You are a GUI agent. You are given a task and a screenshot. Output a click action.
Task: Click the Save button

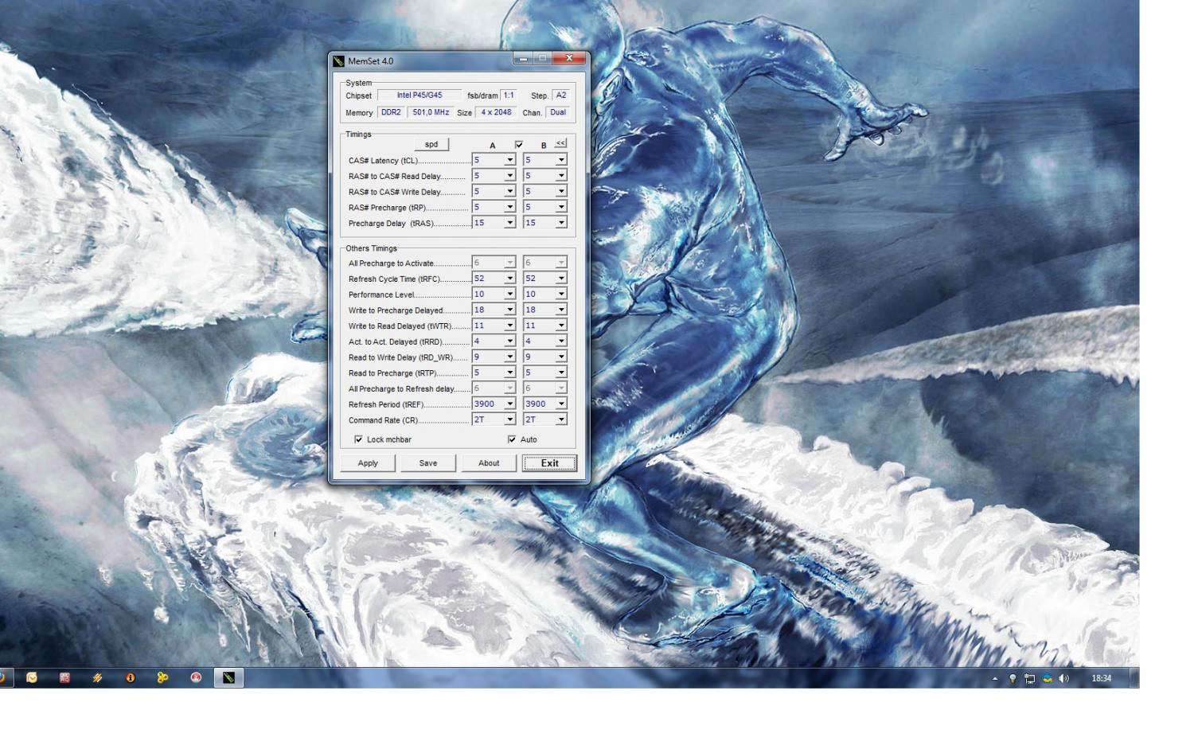(x=428, y=463)
